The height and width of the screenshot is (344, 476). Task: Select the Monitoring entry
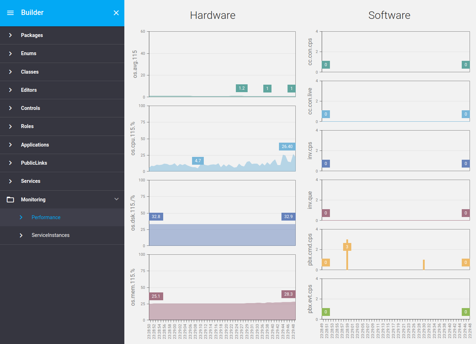coord(62,200)
